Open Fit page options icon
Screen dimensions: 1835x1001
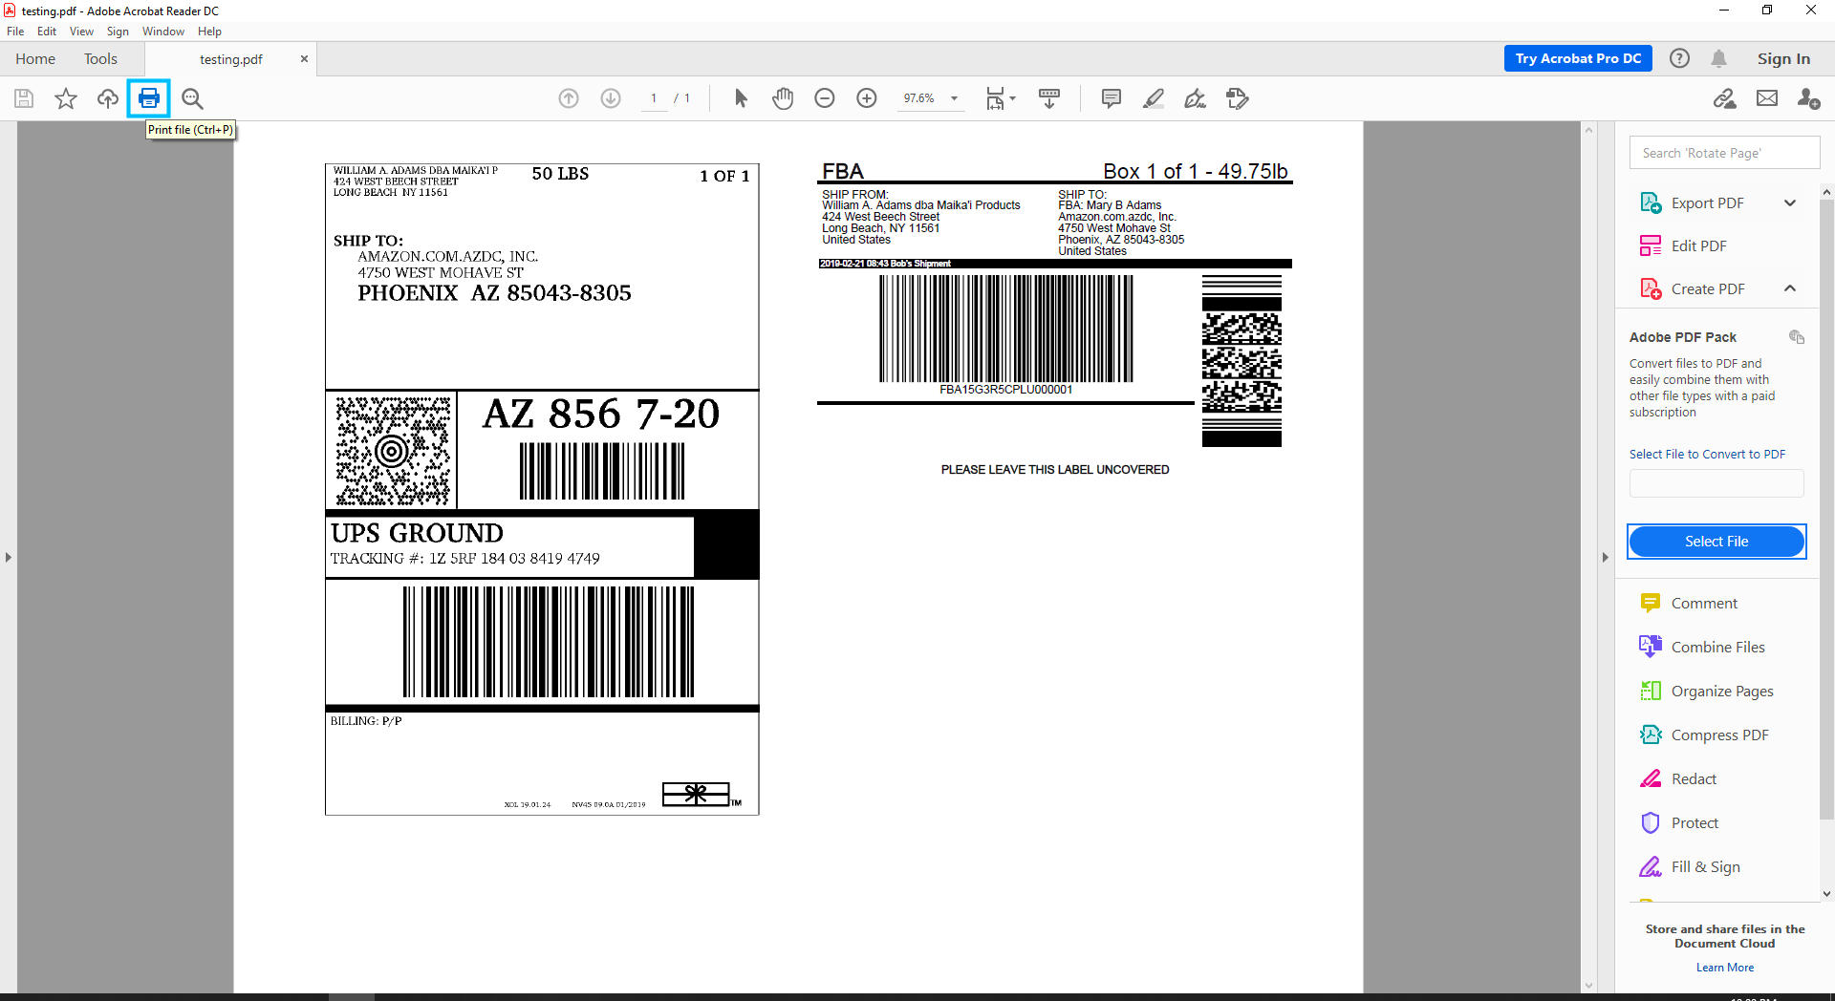click(1001, 98)
